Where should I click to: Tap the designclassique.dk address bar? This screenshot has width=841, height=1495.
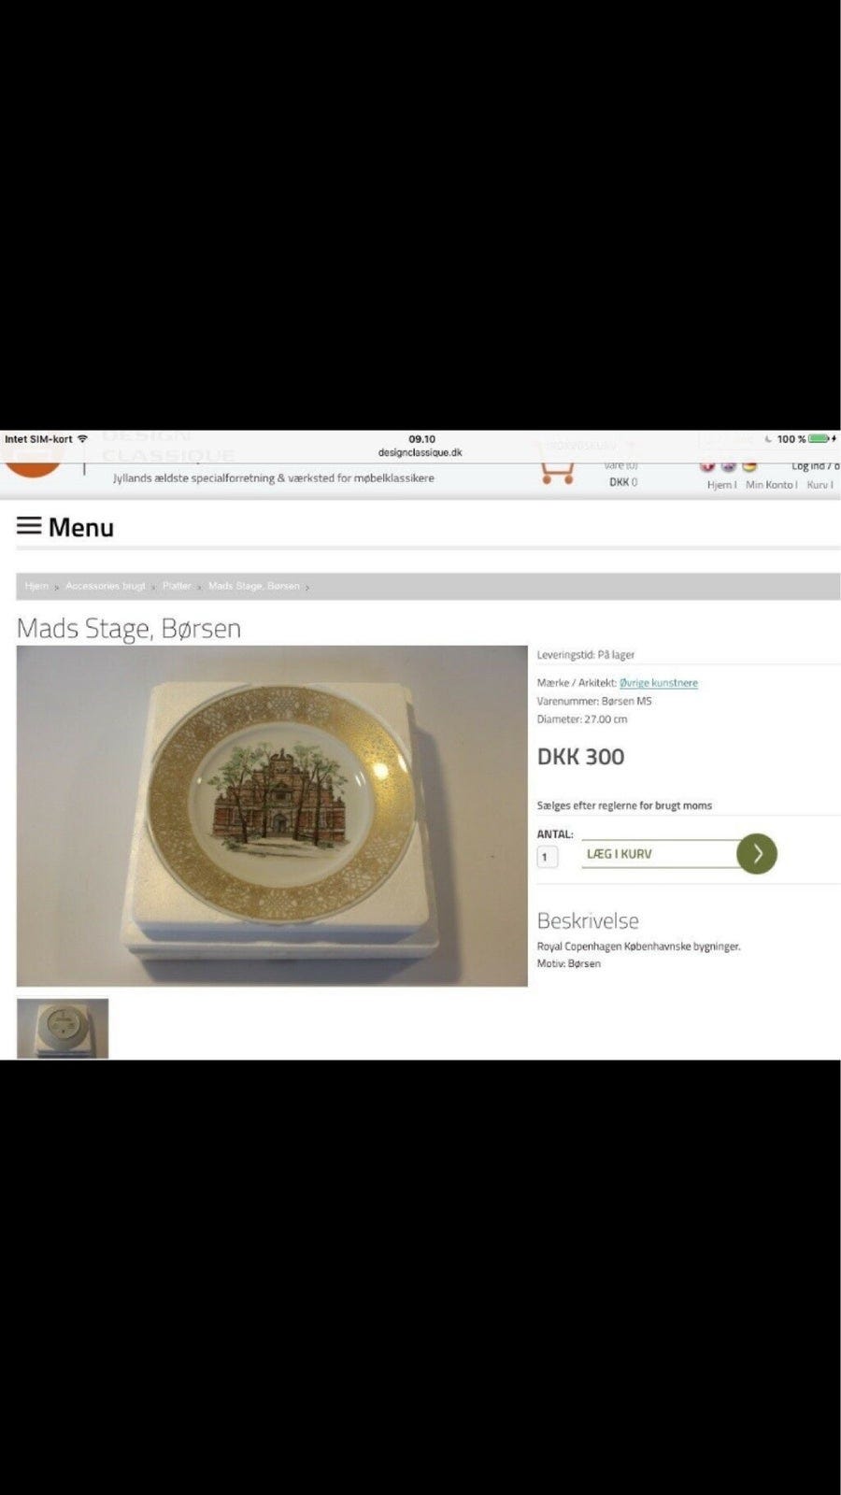tap(420, 453)
